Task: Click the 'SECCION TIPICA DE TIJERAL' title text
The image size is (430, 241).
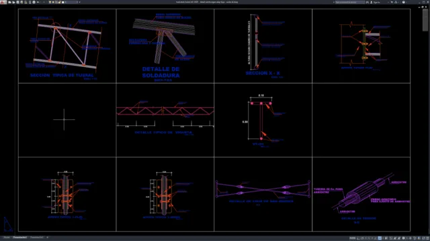Action: coord(62,75)
